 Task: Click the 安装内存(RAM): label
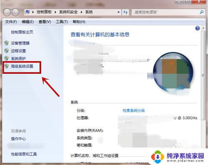pyautogui.click(x=90, y=130)
